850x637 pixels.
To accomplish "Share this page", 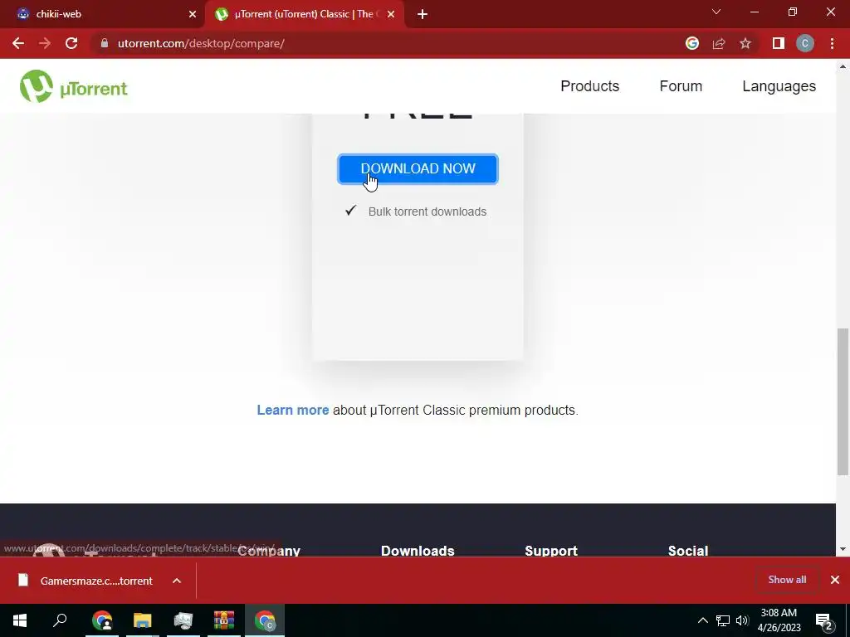I will pyautogui.click(x=719, y=43).
